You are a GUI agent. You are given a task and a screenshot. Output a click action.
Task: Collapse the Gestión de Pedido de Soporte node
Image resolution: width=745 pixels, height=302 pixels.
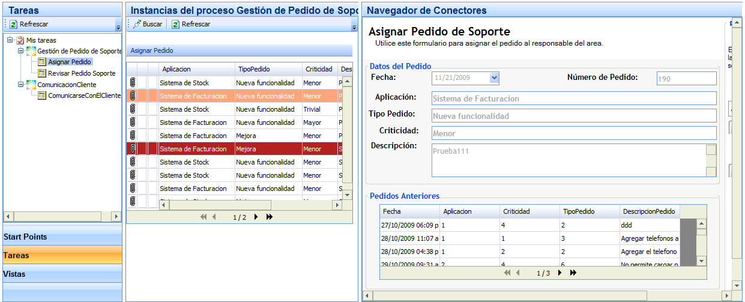click(21, 51)
